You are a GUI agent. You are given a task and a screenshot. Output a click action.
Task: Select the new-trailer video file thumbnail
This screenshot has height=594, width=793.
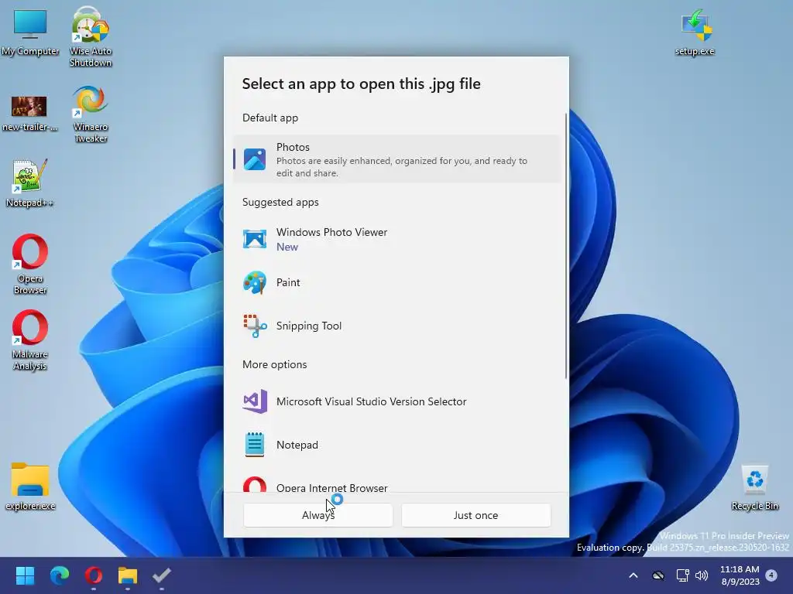pyautogui.click(x=29, y=107)
